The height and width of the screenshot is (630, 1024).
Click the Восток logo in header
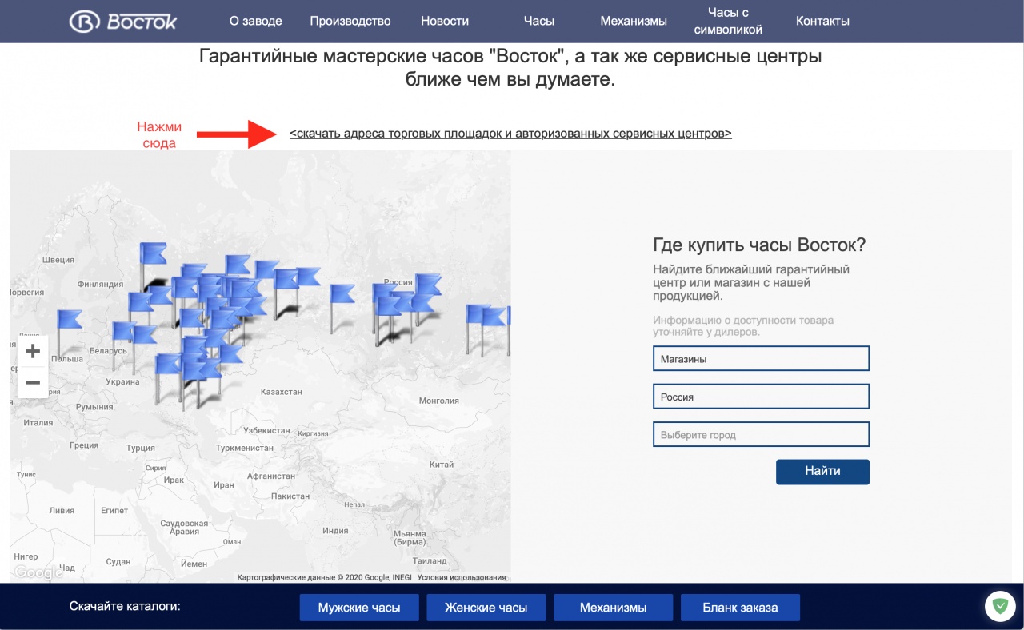click(x=123, y=21)
